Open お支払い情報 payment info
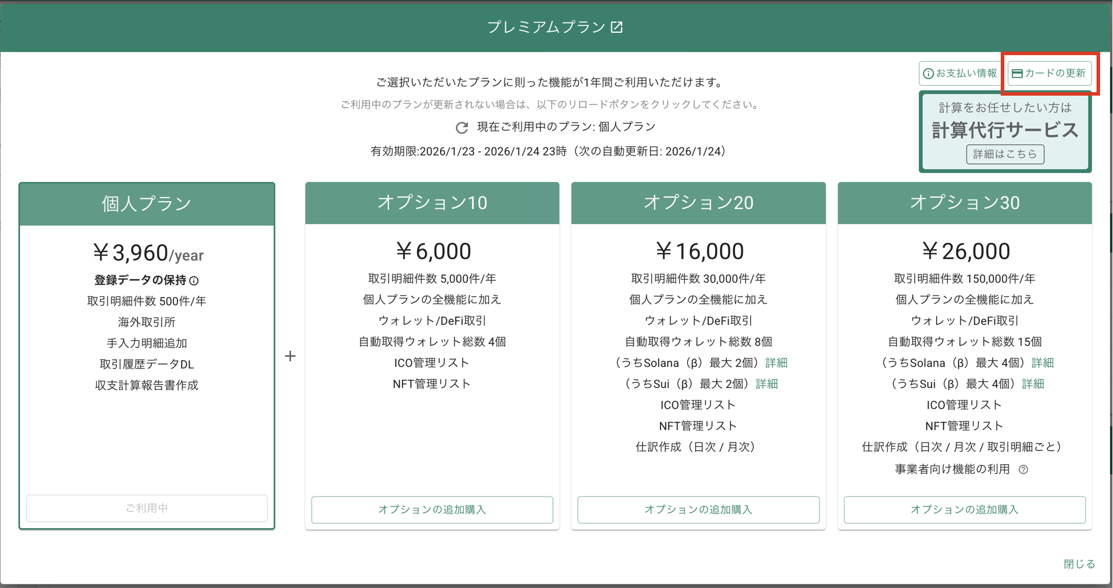The height and width of the screenshot is (588, 1113). point(960,73)
